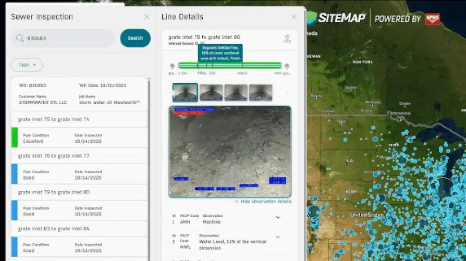Screen dimensions: 466x261
Task: Click the Search button
Action: 135,38
